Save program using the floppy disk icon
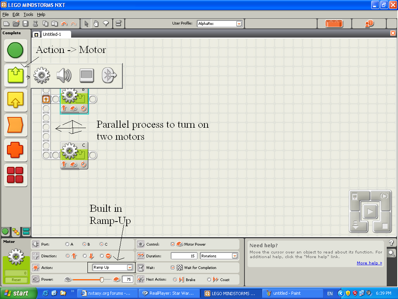The width and height of the screenshot is (398, 299). pyautogui.click(x=25, y=24)
